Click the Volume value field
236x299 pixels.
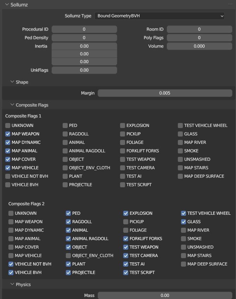(199, 46)
